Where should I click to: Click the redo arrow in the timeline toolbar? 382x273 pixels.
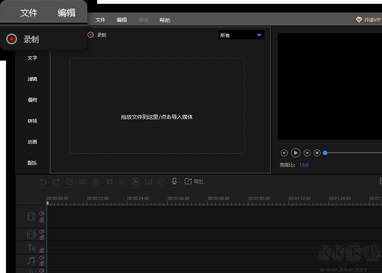[x=56, y=181]
